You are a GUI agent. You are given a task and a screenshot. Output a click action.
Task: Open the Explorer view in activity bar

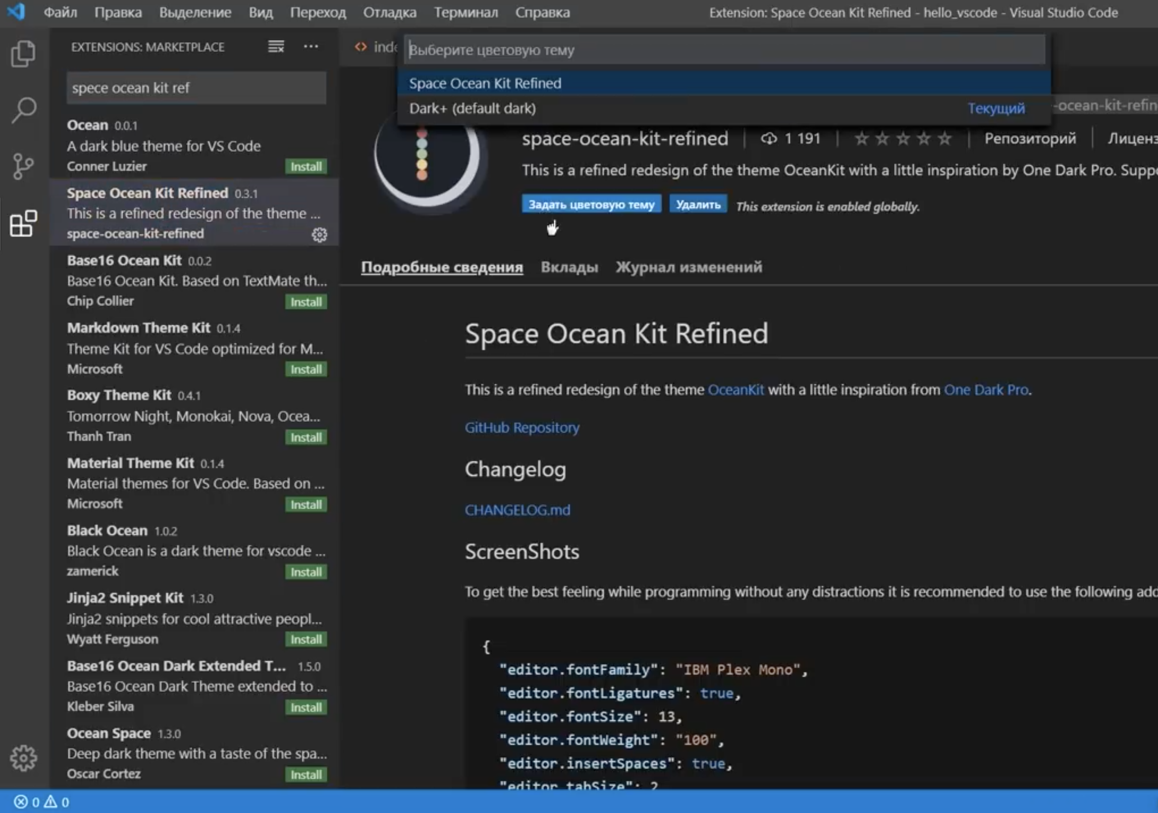click(x=23, y=53)
